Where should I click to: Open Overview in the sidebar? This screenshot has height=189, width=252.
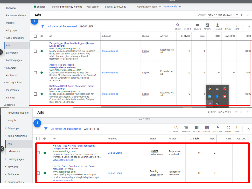click(11, 8)
